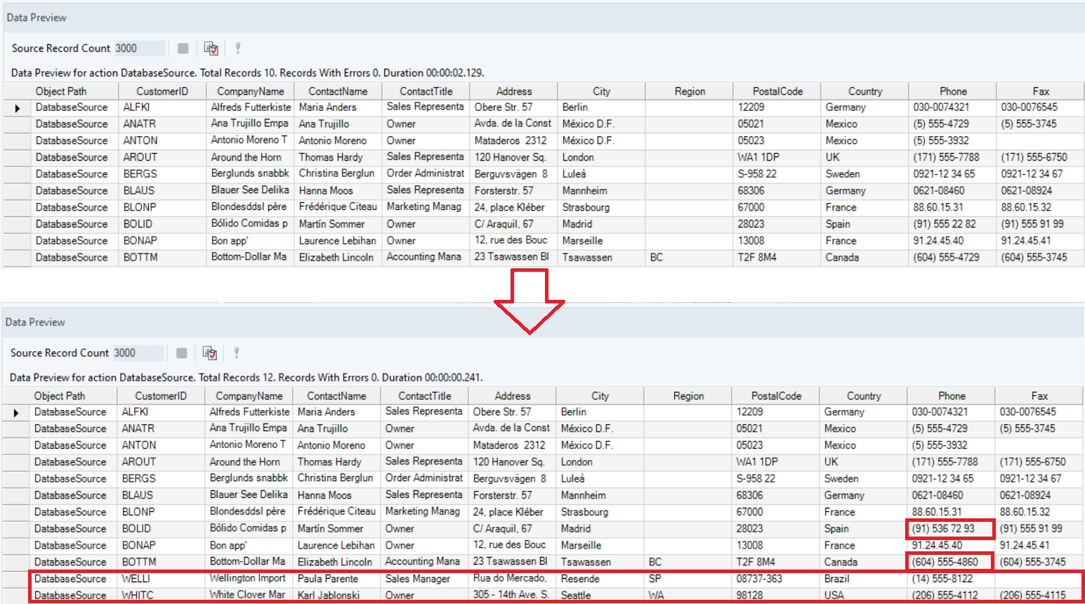Viewport: 1085px width, 604px height.
Task: Click Source Record Count field in bottom panel
Action: pos(138,353)
